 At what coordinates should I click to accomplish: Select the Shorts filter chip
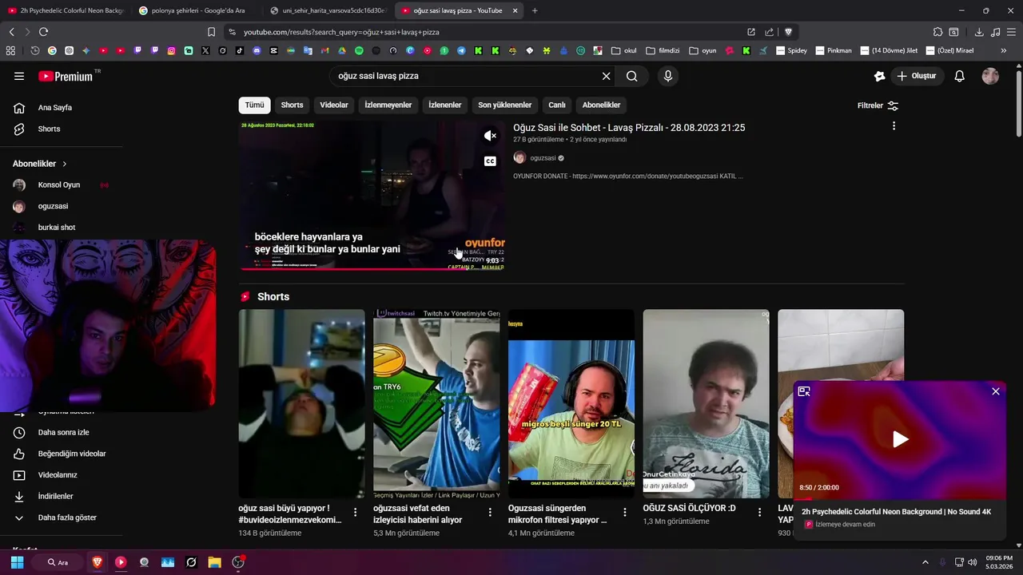(292, 105)
